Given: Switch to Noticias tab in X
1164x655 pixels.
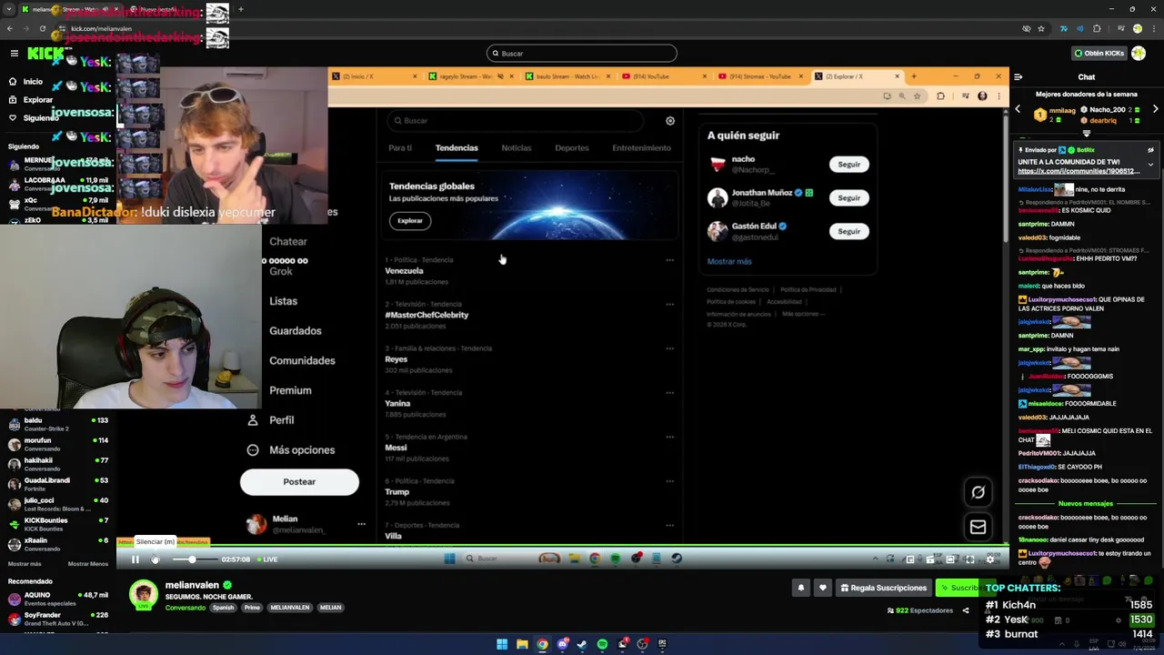Looking at the screenshot, I should 517,147.
